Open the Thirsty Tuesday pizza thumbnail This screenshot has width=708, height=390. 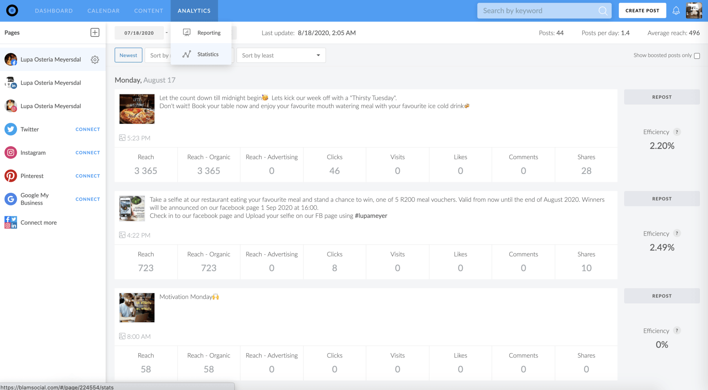(x=137, y=109)
